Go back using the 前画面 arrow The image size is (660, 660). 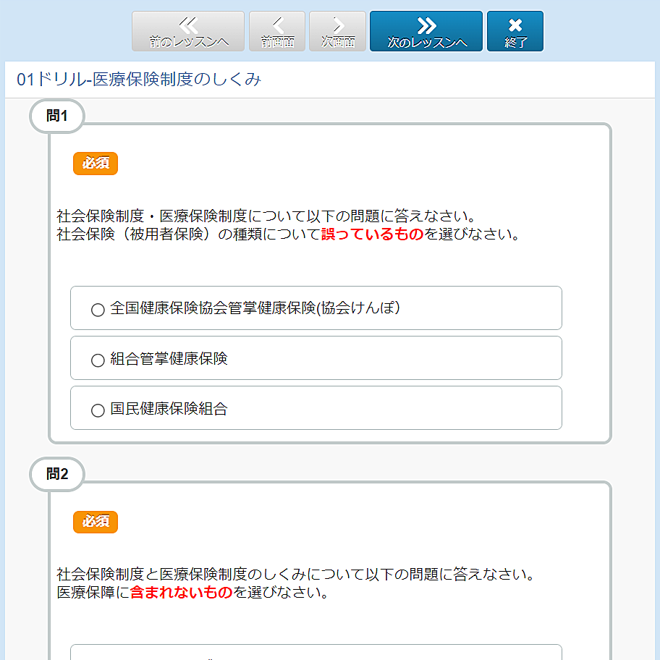277,31
